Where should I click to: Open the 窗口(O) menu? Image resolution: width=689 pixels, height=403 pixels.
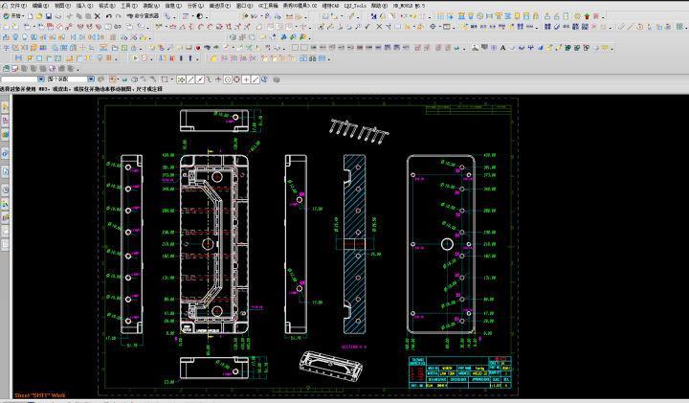[245, 6]
